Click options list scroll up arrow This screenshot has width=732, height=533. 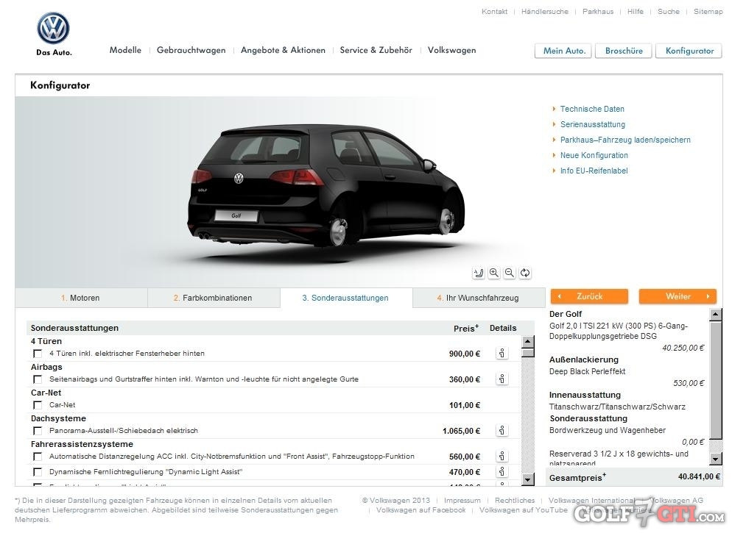tap(527, 342)
